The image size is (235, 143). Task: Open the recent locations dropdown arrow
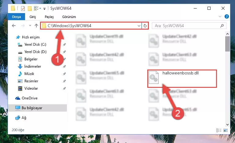click(30, 26)
